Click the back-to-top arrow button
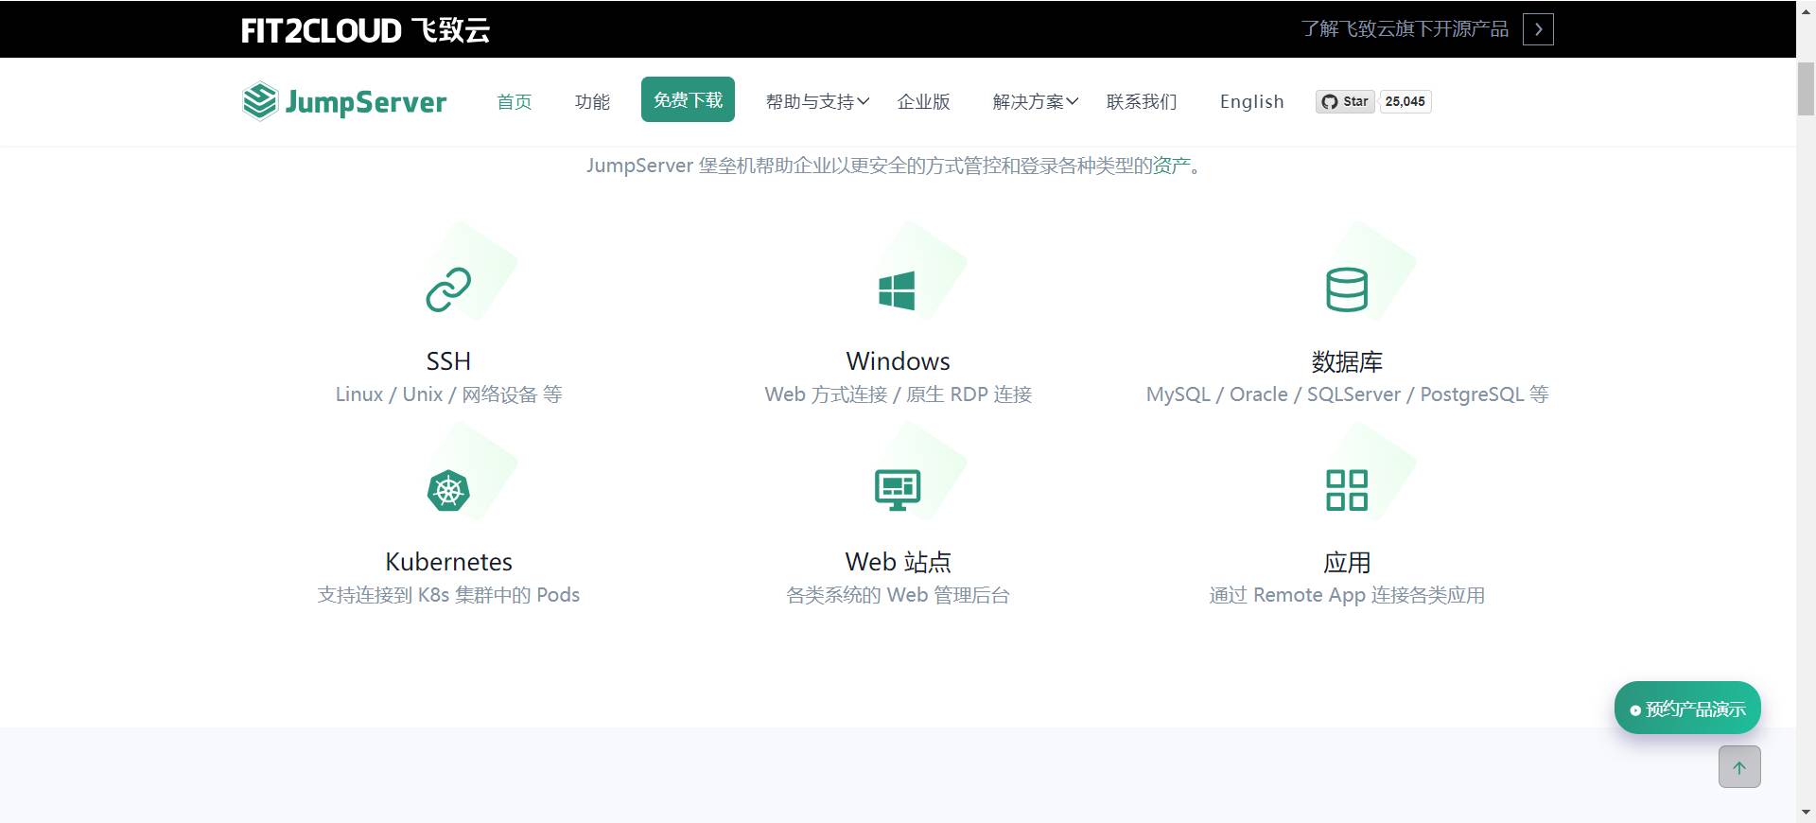The image size is (1816, 823). tap(1739, 766)
